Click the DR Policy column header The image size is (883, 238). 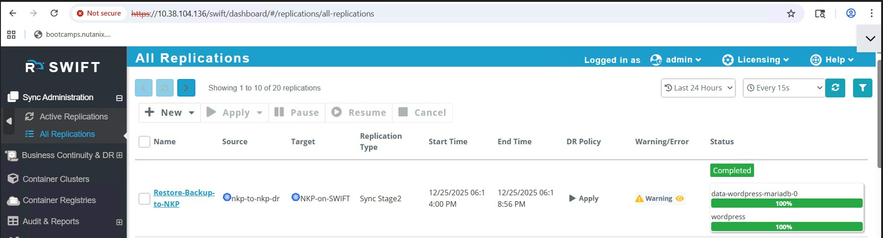pyautogui.click(x=583, y=142)
